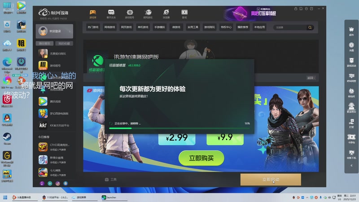Click the 立即购买 buy now button

click(201, 158)
